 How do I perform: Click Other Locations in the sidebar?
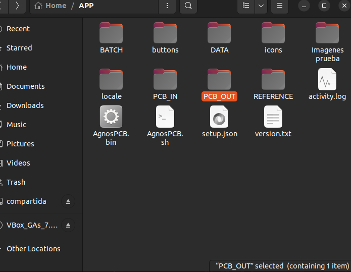[x=33, y=249]
